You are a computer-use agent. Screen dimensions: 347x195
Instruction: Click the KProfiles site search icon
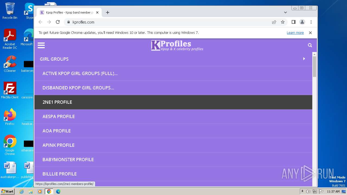click(310, 45)
